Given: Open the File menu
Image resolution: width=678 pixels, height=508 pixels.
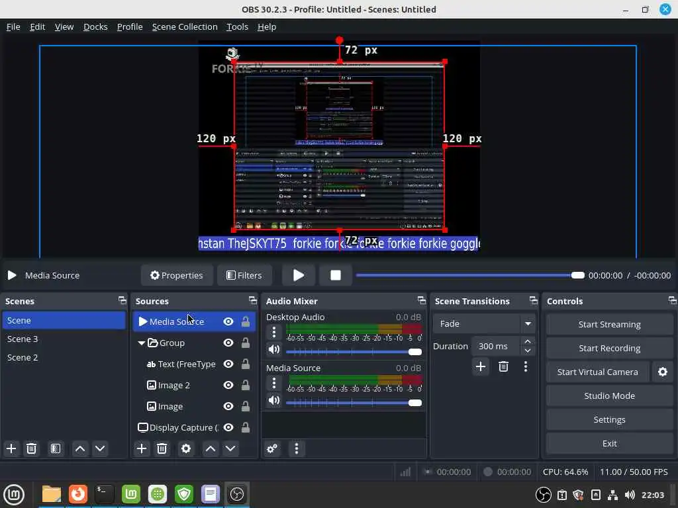Looking at the screenshot, I should pos(13,26).
